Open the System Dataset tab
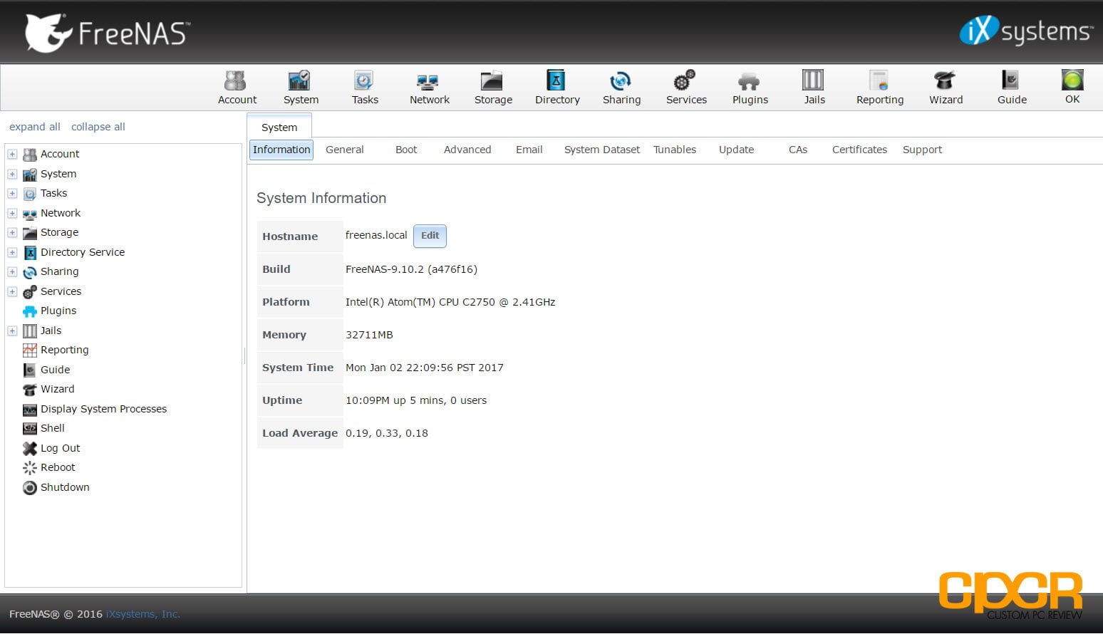 point(602,150)
